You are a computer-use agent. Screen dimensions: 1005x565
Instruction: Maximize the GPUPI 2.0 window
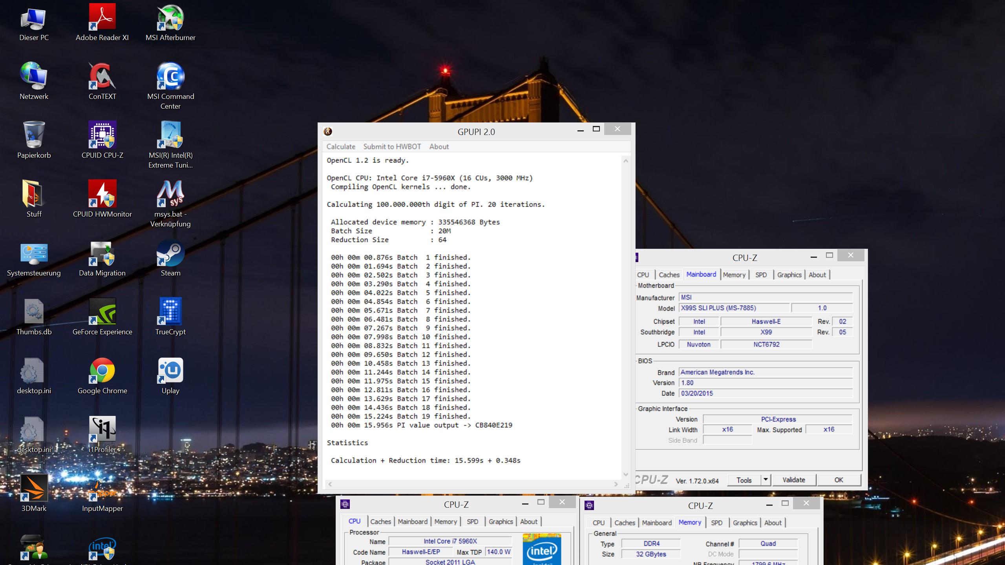[x=596, y=129]
